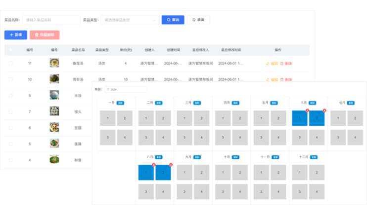This screenshot has height=215, width=367.
Task: Remove week 1 of 八月 via red badge
Action: 153,165
